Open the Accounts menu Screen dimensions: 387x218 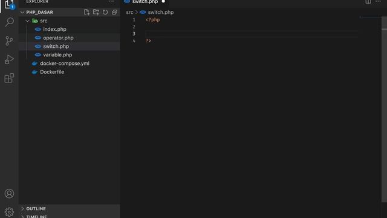tap(9, 194)
